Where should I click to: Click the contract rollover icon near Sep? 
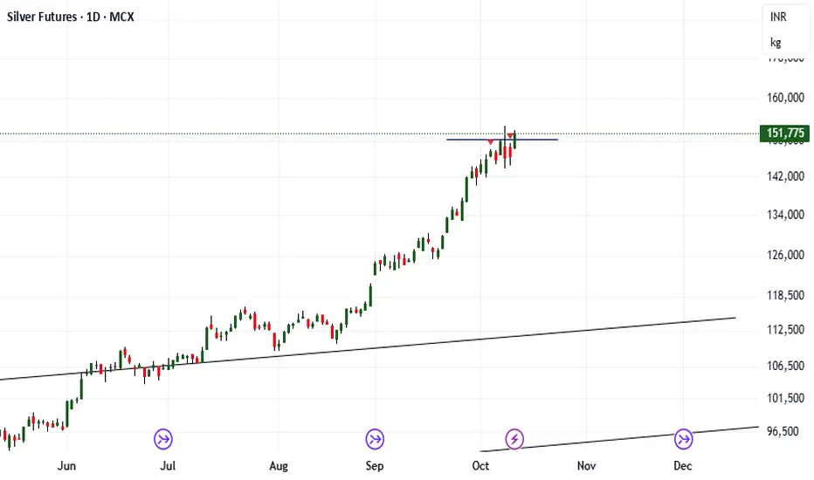pyautogui.click(x=375, y=438)
